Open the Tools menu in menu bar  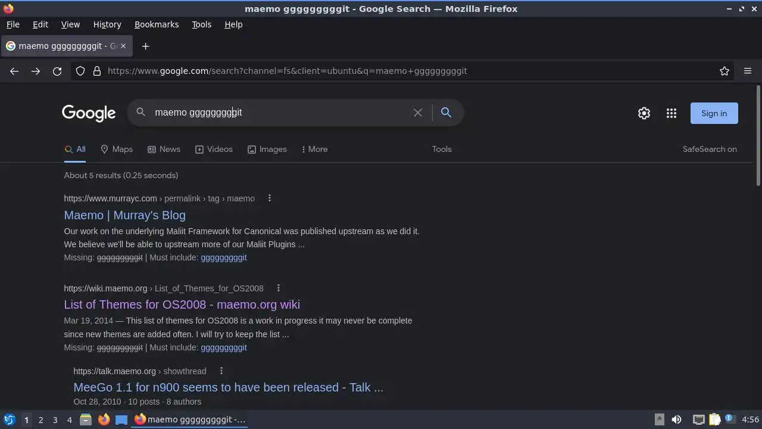[201, 24]
